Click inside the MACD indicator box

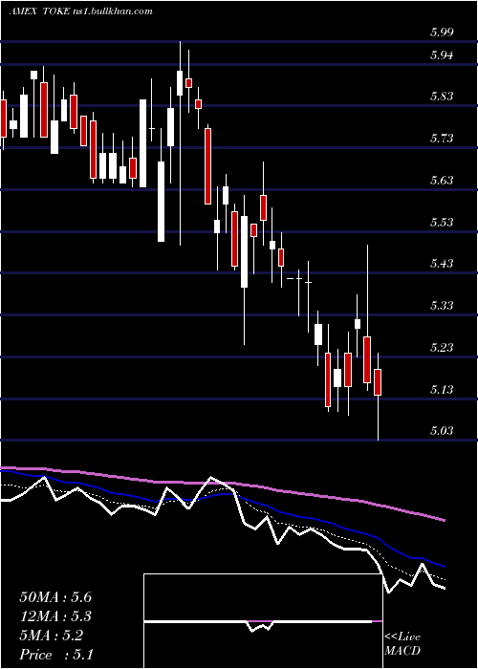263,621
